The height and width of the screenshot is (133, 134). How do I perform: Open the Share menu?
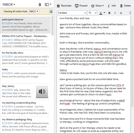(x=97, y=6)
